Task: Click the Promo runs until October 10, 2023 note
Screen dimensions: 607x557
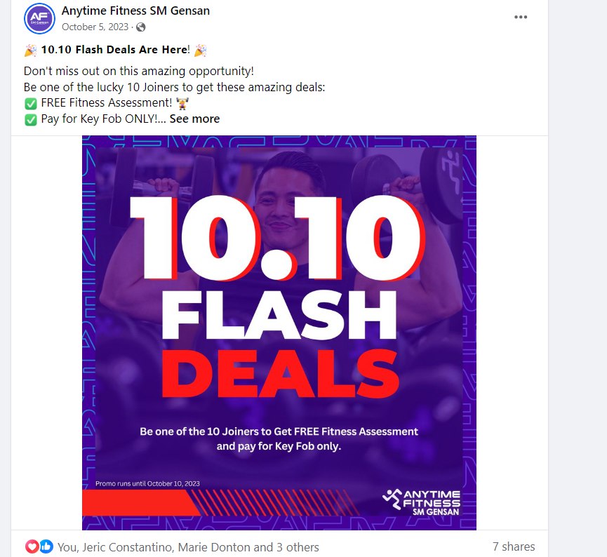Action: tap(147, 483)
